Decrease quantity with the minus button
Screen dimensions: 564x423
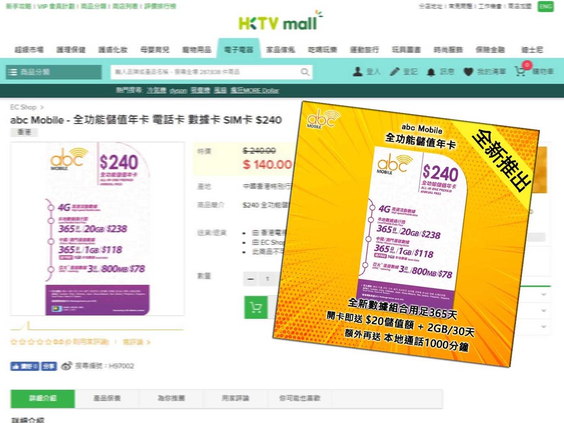click(251, 279)
